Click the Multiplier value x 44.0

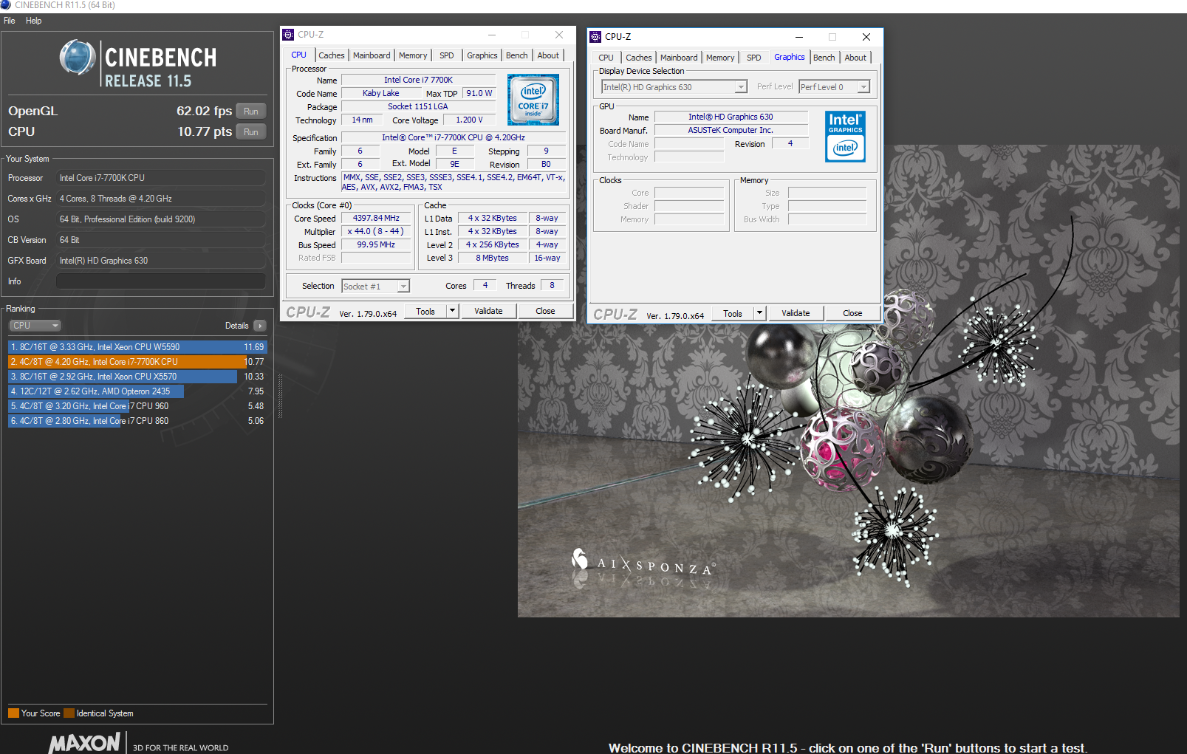point(376,231)
